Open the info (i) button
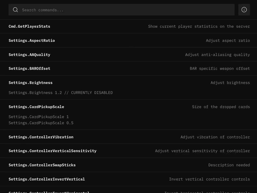 pos(244,10)
